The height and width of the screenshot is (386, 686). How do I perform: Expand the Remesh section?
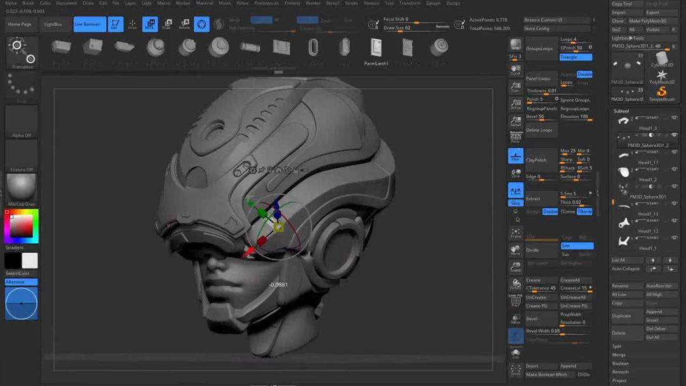(620, 372)
